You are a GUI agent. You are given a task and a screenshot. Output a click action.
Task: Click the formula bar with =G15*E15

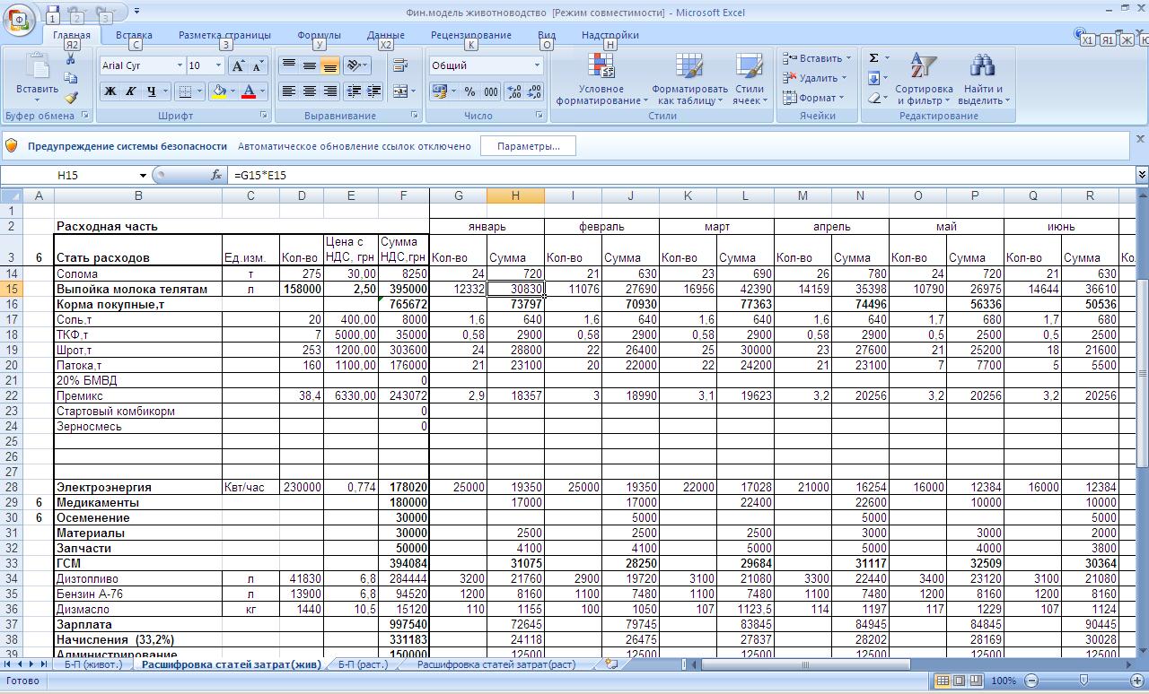(x=680, y=176)
